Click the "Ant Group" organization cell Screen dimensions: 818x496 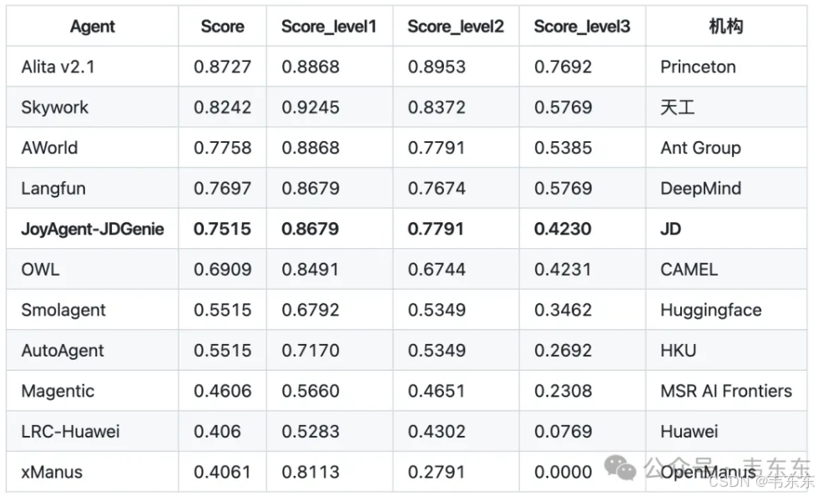click(700, 149)
